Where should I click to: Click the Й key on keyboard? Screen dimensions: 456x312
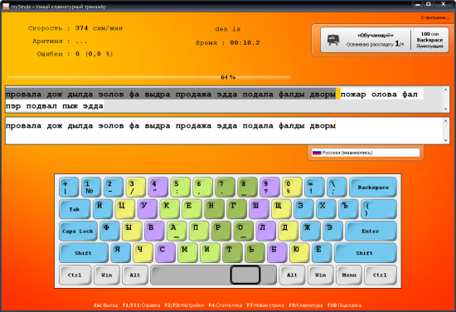click(103, 209)
